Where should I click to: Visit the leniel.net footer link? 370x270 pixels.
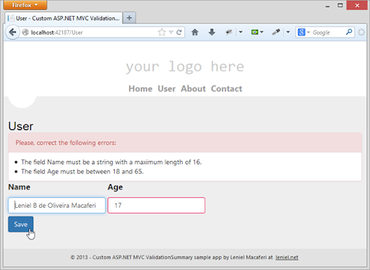tap(287, 257)
